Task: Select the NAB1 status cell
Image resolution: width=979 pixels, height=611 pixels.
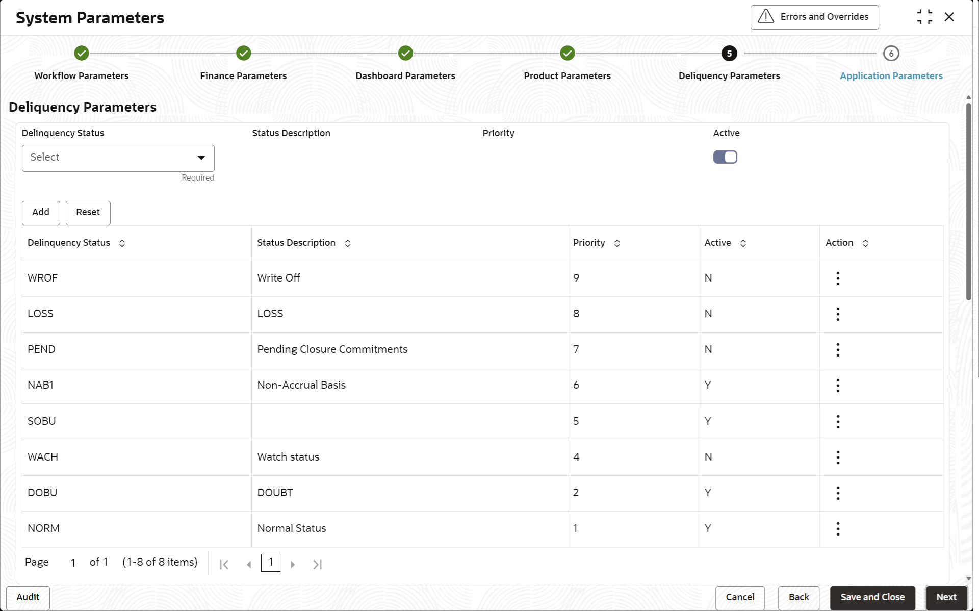Action: coord(137,386)
